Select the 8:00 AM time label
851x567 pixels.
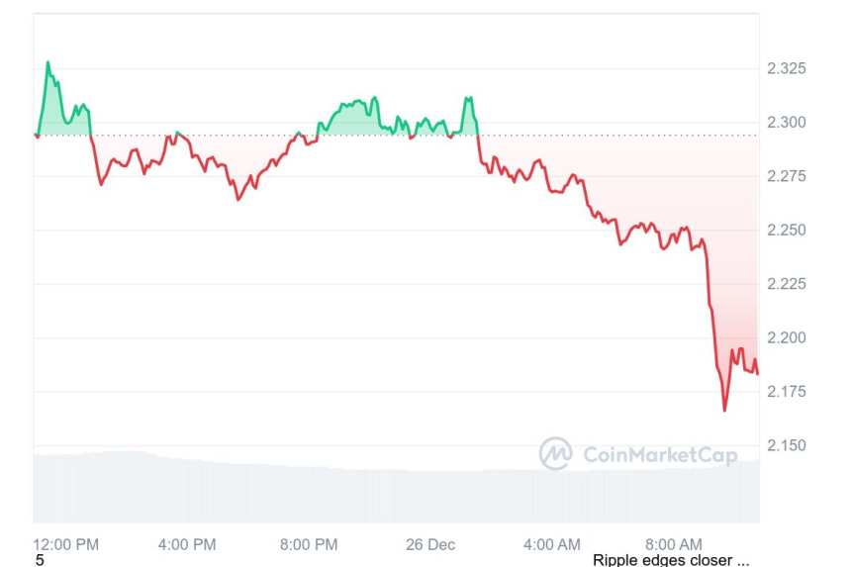click(674, 544)
